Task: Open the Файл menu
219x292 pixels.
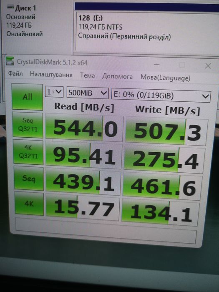Action: (x=15, y=74)
